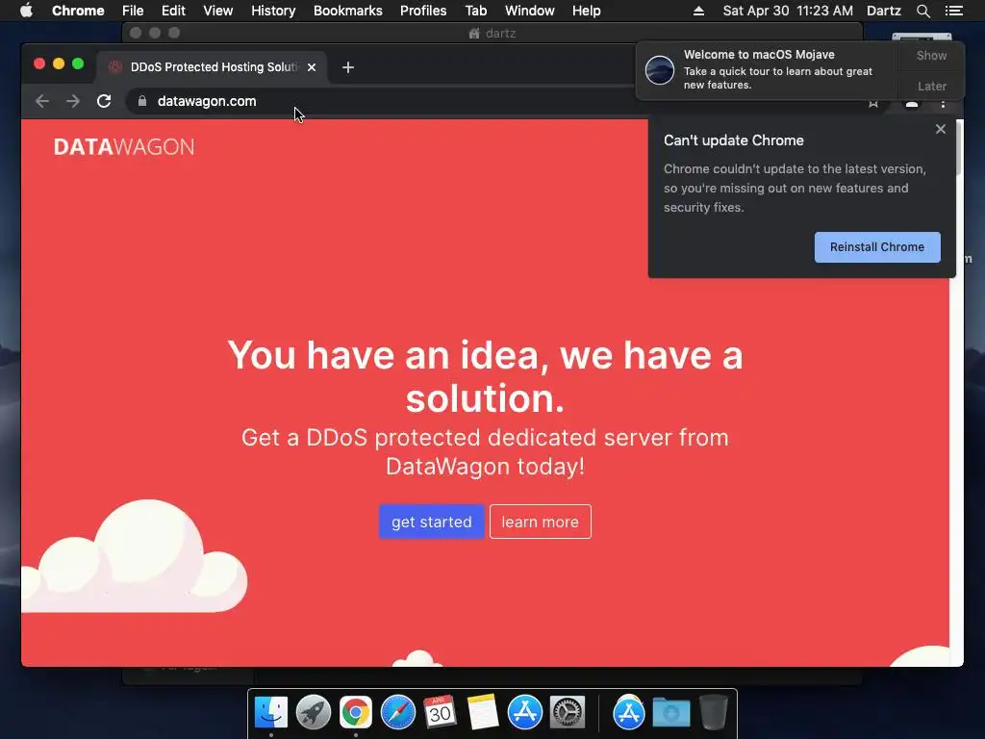Screen dimensions: 985x739
Task: Bookmark this page with star icon
Action: 873,103
